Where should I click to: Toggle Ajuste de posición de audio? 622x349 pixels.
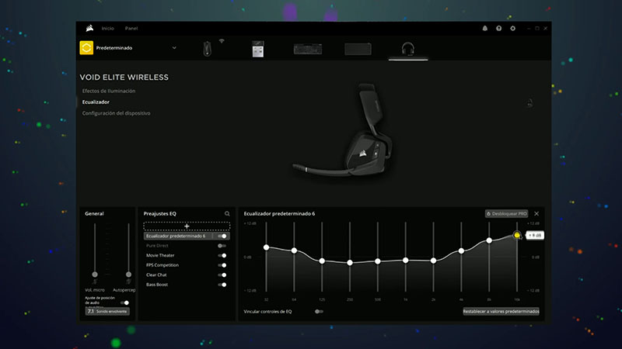tap(124, 302)
